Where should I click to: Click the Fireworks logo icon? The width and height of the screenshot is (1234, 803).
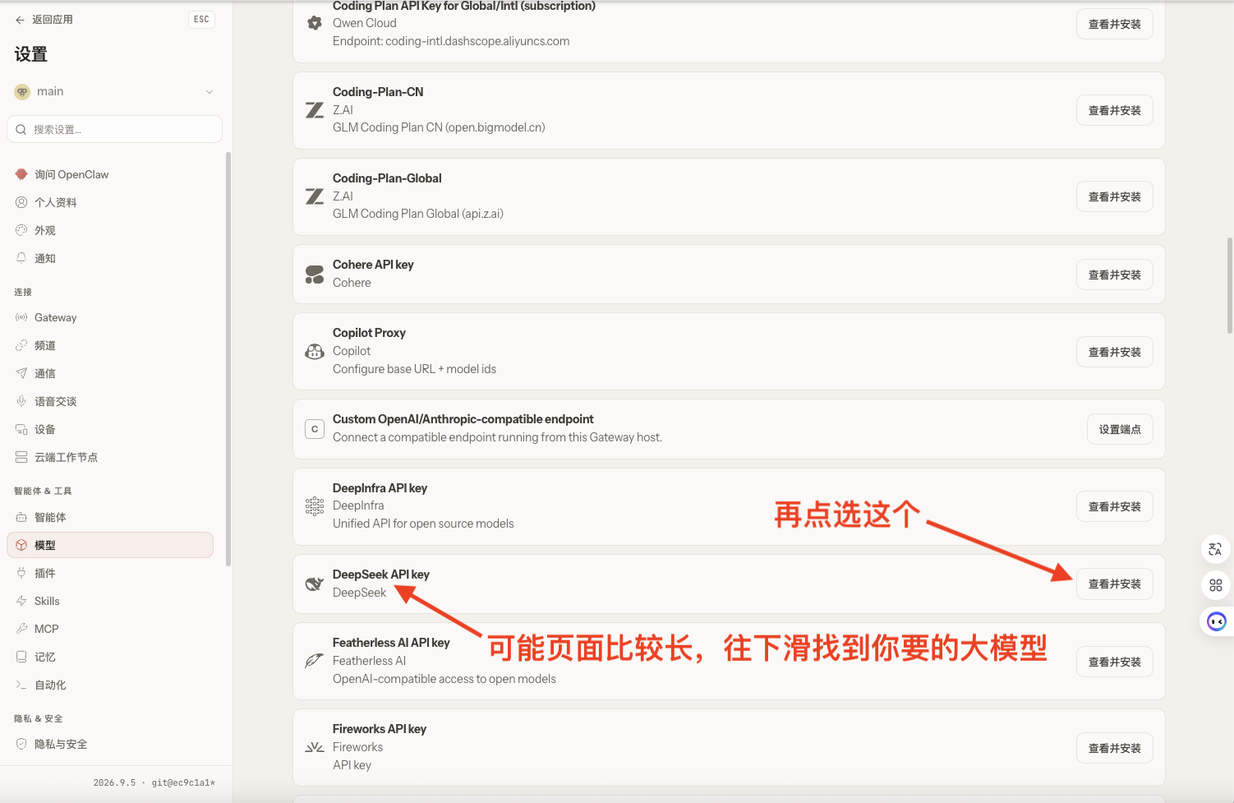click(315, 748)
